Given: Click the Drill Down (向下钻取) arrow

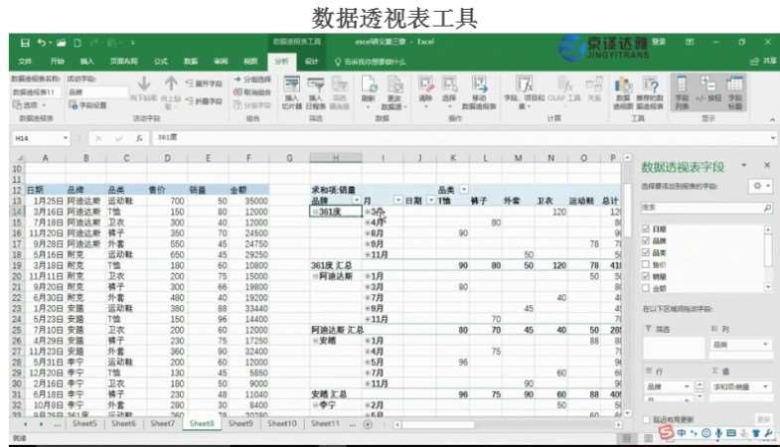Looking at the screenshot, I should pyautogui.click(x=144, y=83).
